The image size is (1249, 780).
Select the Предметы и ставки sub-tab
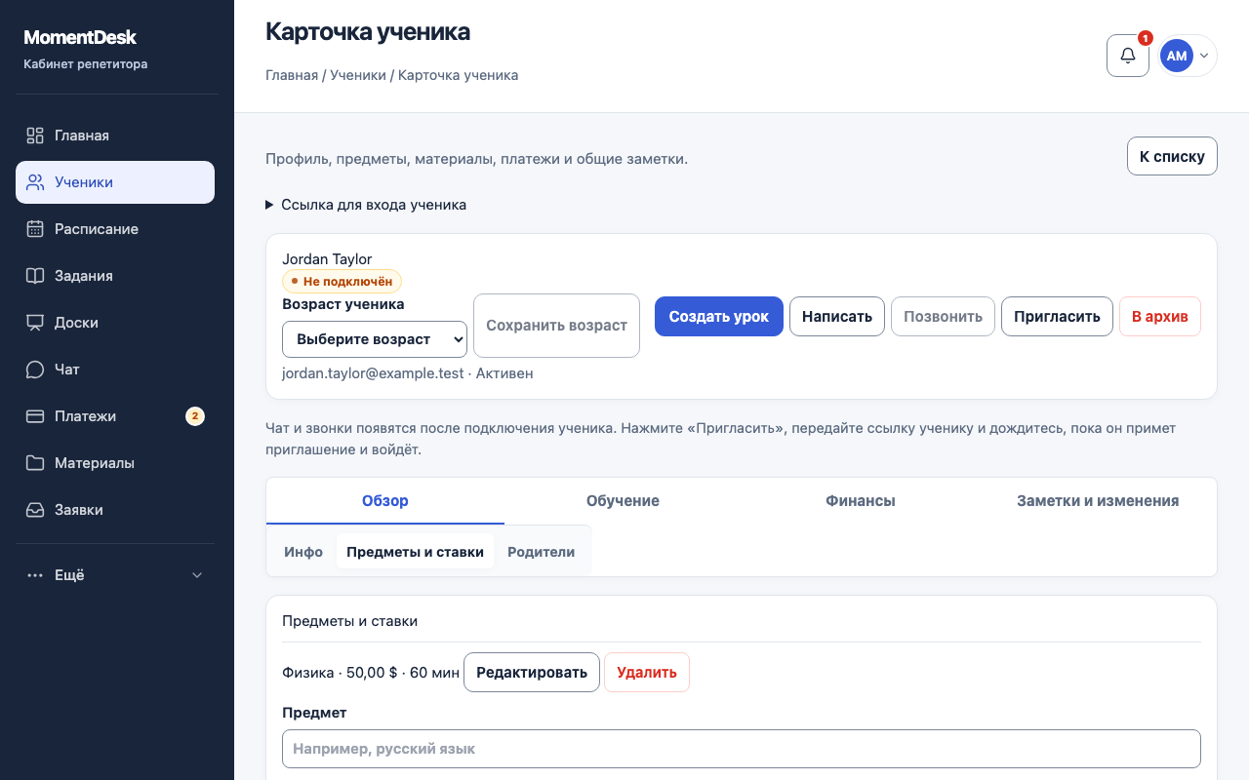(x=415, y=552)
